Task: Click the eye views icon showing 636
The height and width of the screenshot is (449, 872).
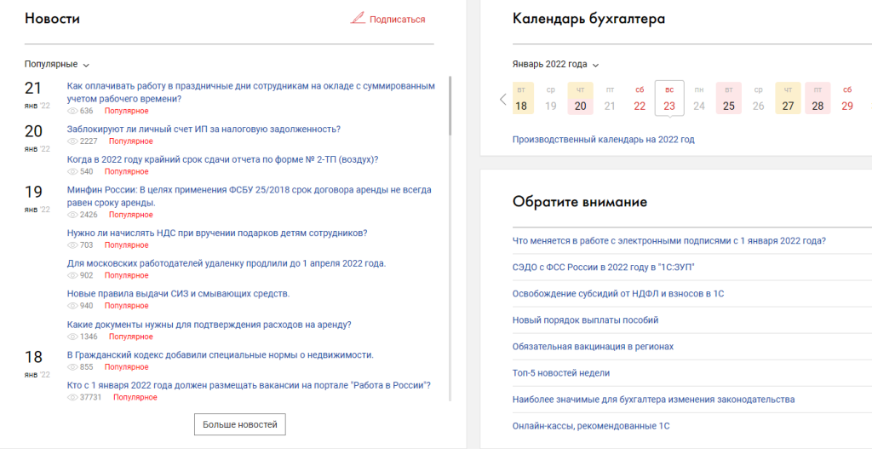Action: (x=72, y=111)
